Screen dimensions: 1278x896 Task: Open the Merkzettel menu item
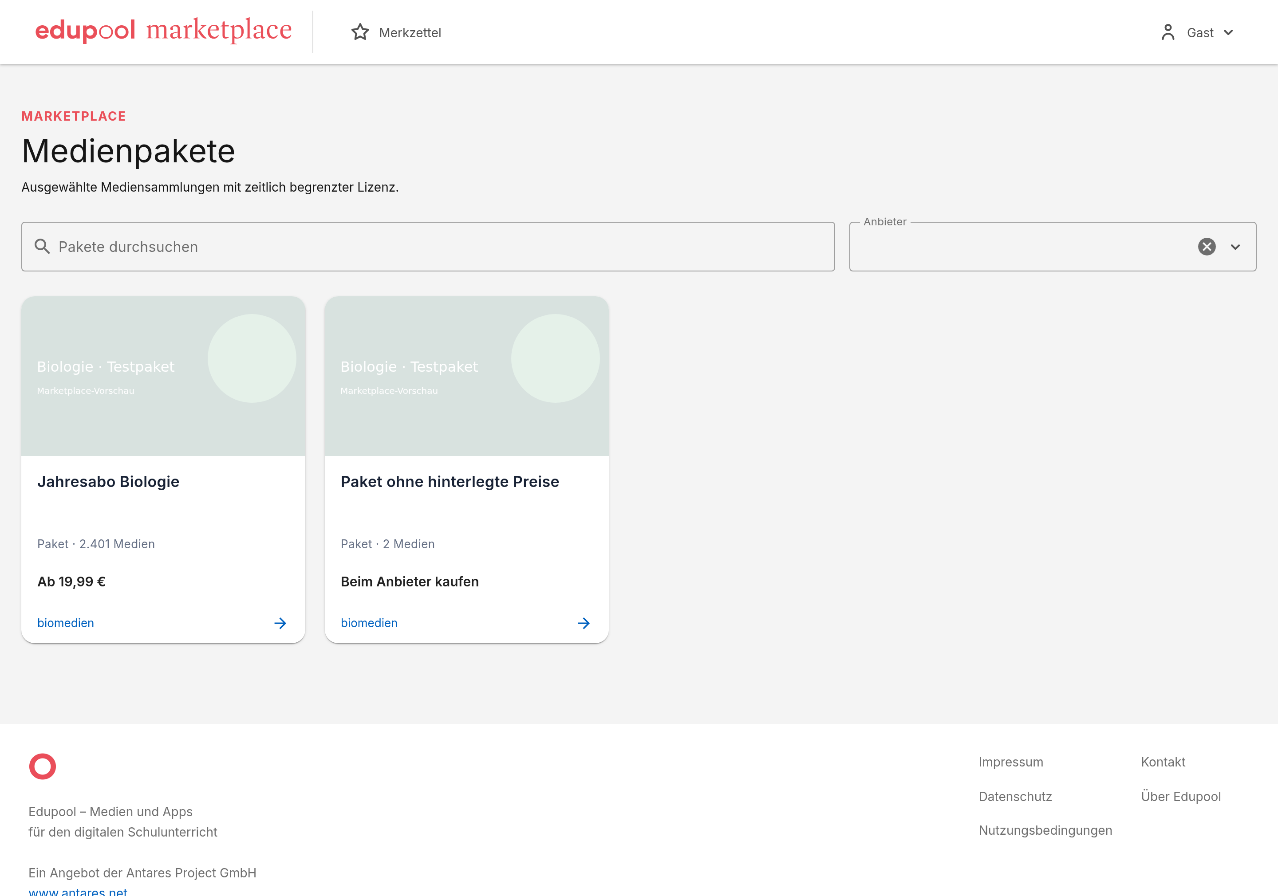point(396,32)
